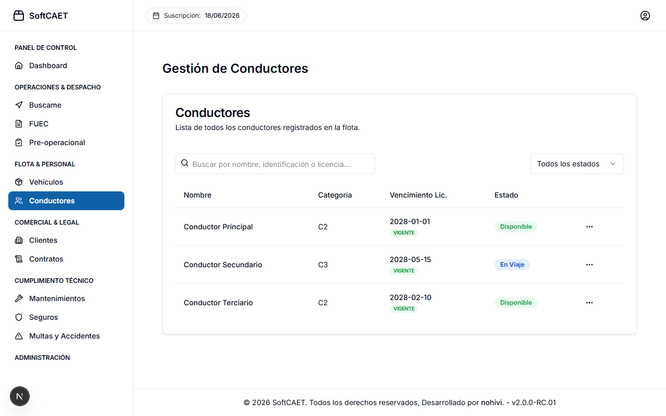666x416 pixels.
Task: Go to Multas y Accidentes
Action: click(66, 336)
